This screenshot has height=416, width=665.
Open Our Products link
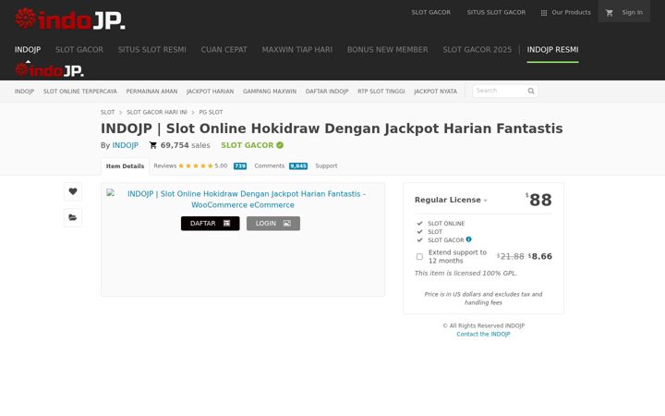pyautogui.click(x=571, y=13)
